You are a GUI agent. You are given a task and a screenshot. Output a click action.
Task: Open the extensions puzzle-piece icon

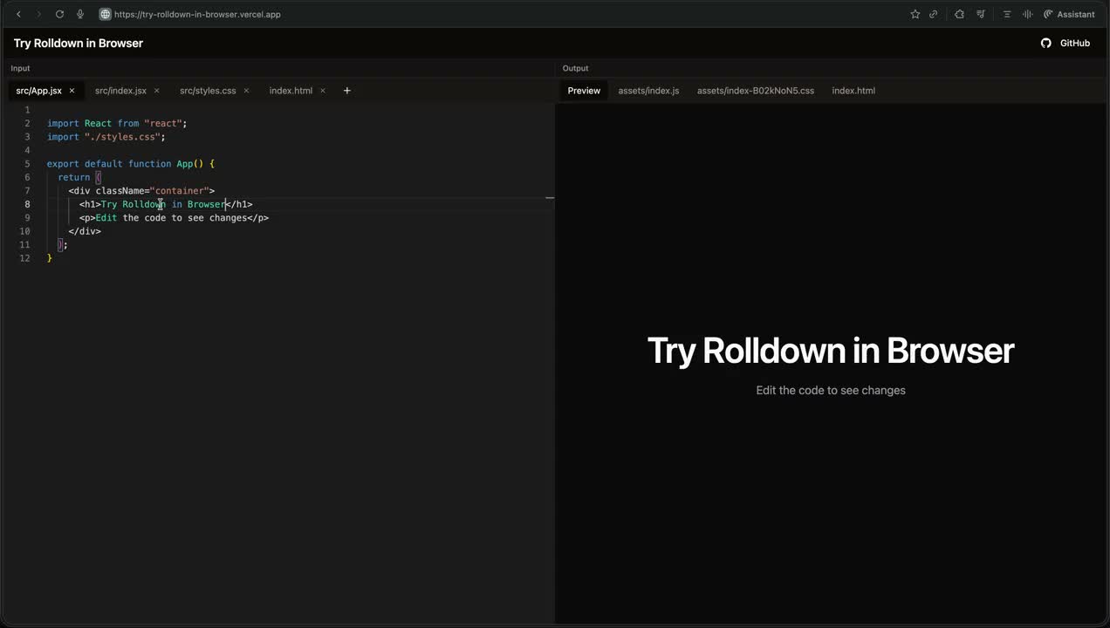[x=959, y=14]
